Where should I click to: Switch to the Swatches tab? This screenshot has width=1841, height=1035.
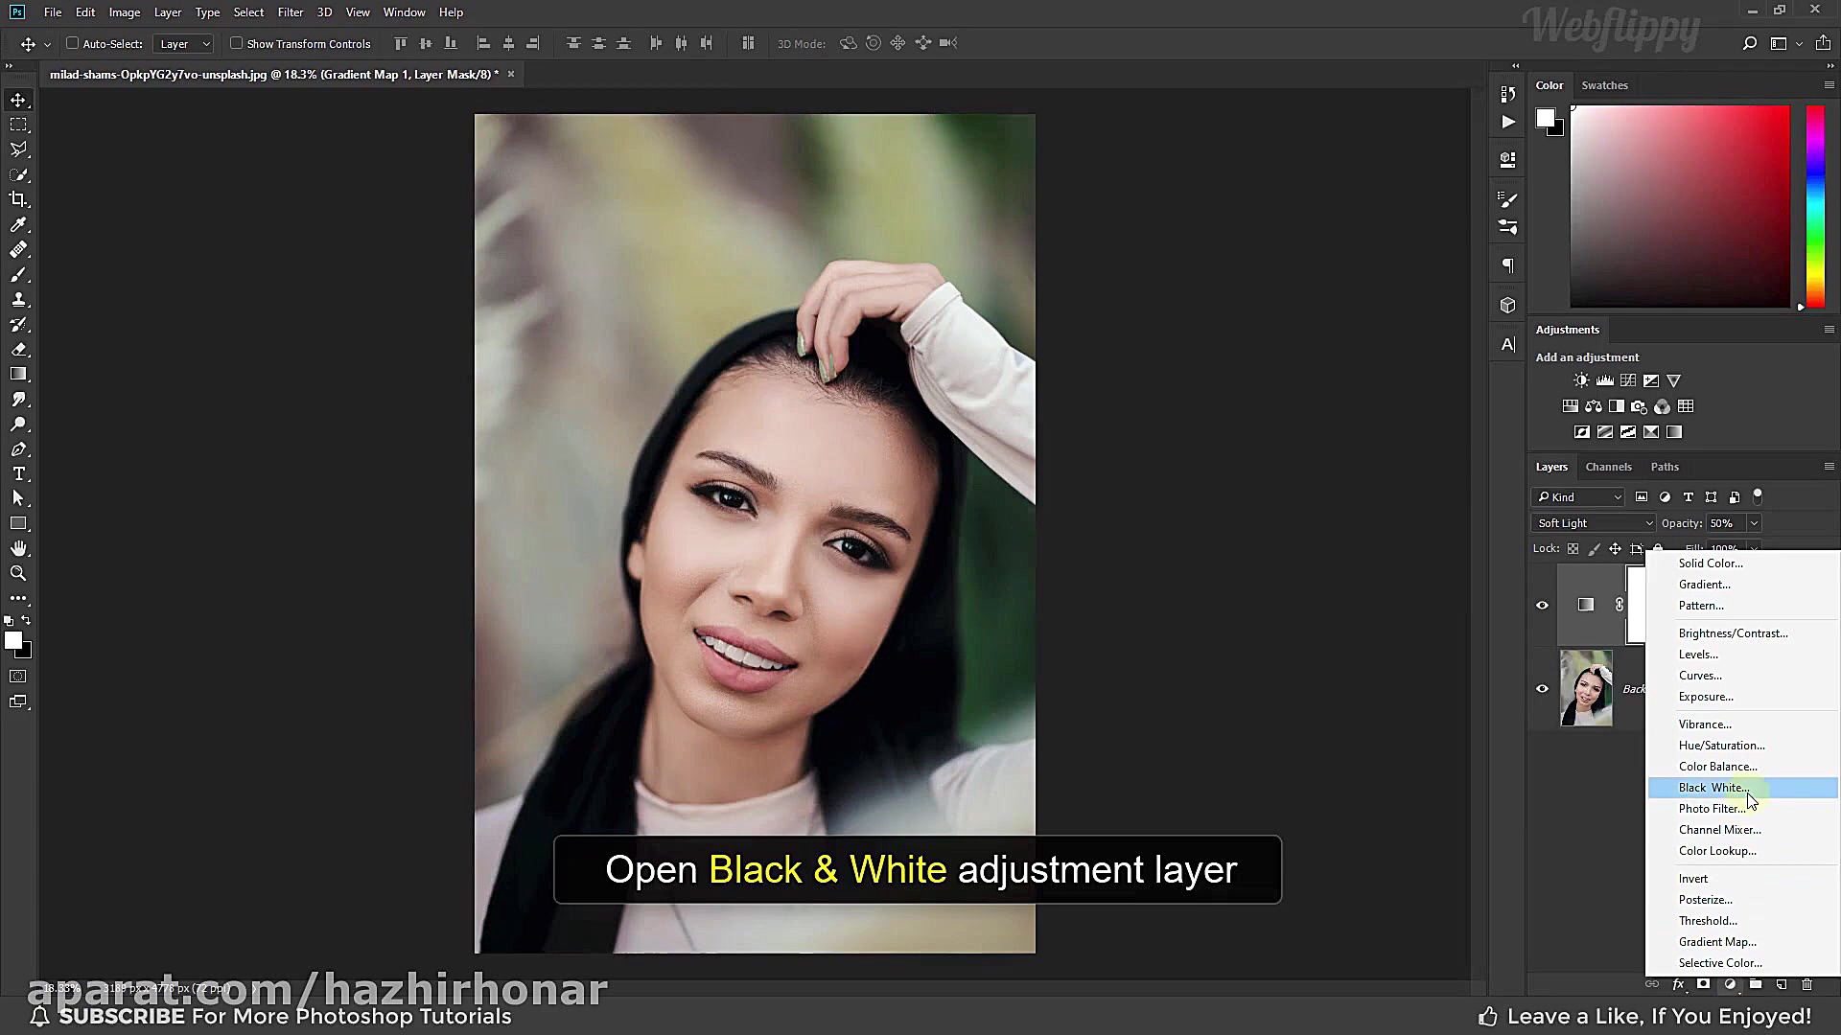[1604, 85]
